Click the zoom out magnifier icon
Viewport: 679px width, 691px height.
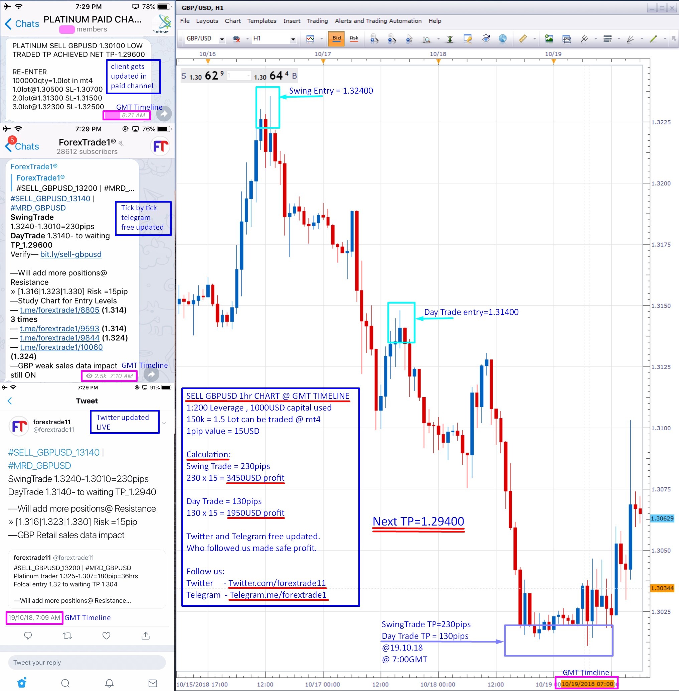(391, 39)
